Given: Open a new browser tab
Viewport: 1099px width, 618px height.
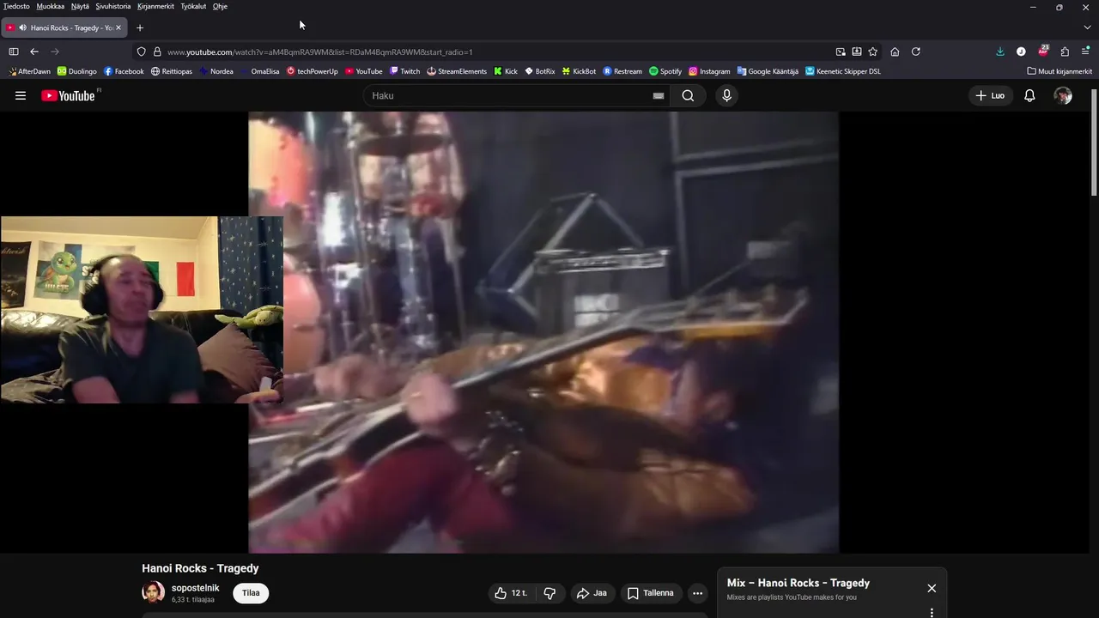Looking at the screenshot, I should [x=140, y=27].
